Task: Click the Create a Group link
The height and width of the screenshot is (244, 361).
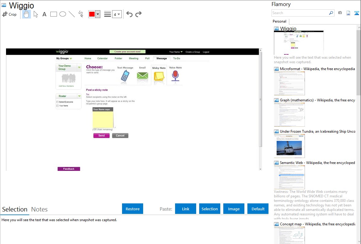Action: tap(193, 52)
